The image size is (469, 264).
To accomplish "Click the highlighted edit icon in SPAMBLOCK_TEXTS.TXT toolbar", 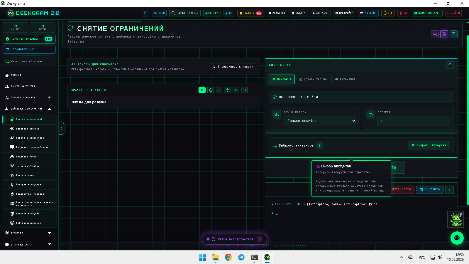I will click(202, 90).
